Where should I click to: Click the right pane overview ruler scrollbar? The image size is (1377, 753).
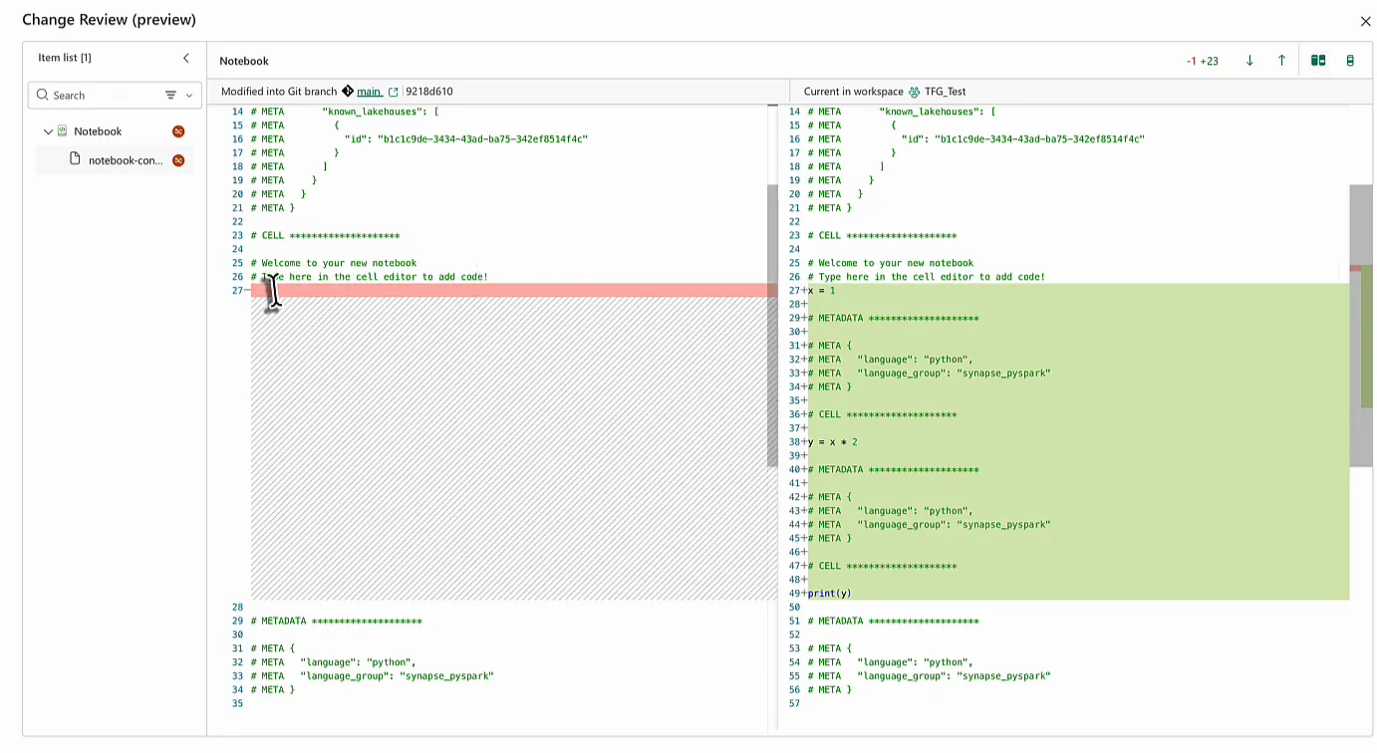click(x=1361, y=325)
